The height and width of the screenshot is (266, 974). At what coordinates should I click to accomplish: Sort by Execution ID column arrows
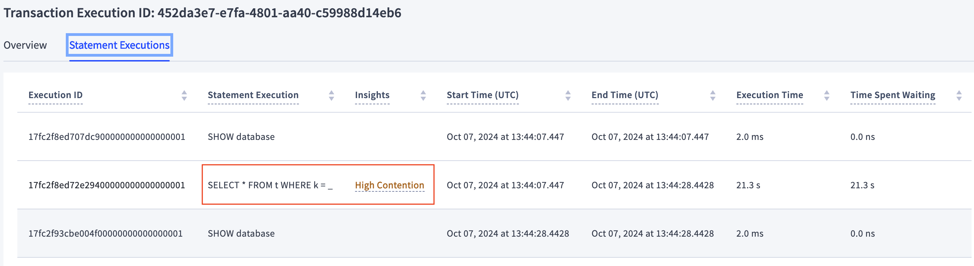click(x=184, y=95)
